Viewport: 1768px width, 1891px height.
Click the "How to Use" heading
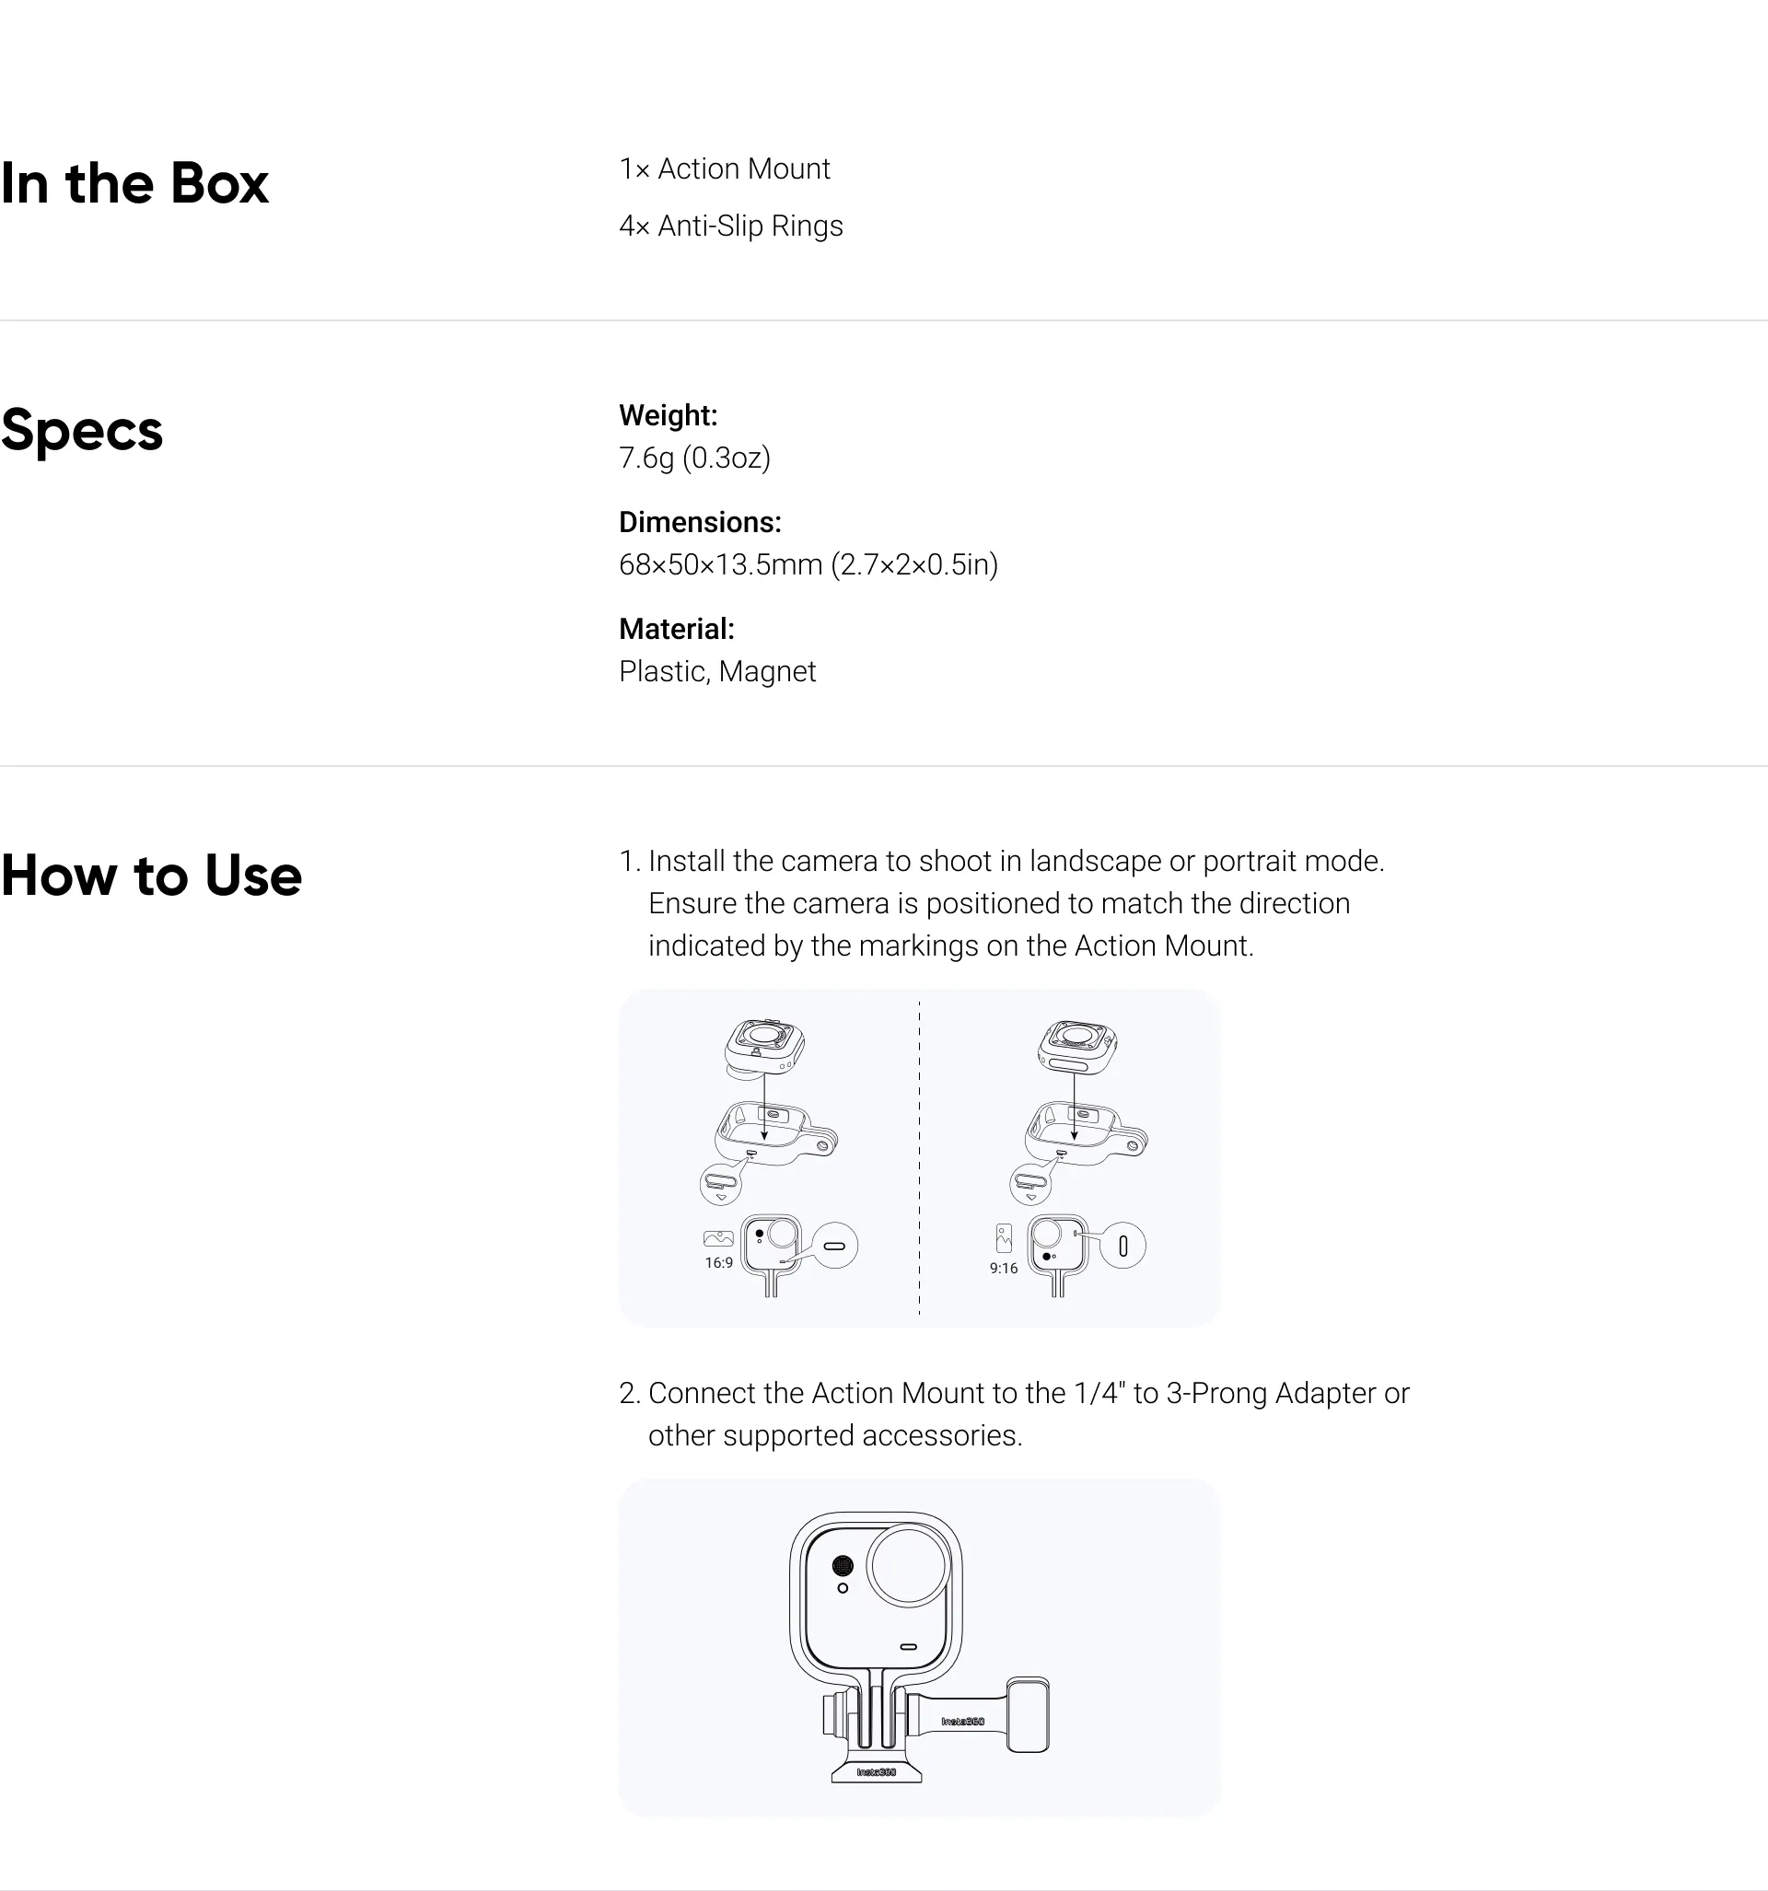click(151, 876)
